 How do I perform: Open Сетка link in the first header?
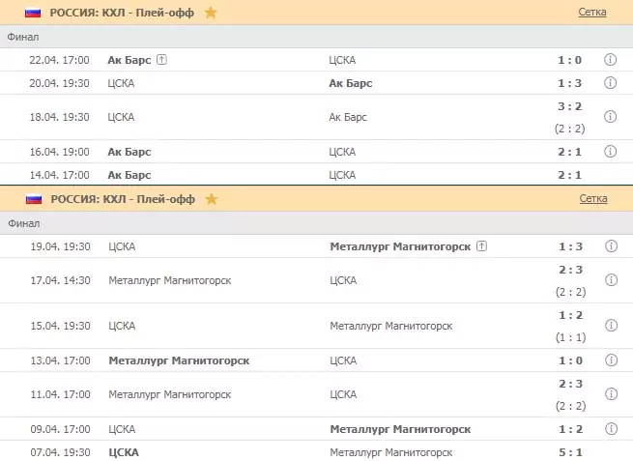coord(592,13)
